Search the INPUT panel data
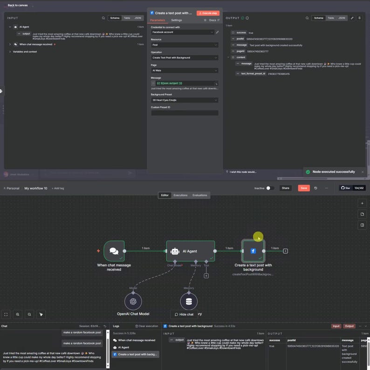This screenshot has width=370, height=370. tap(103, 18)
